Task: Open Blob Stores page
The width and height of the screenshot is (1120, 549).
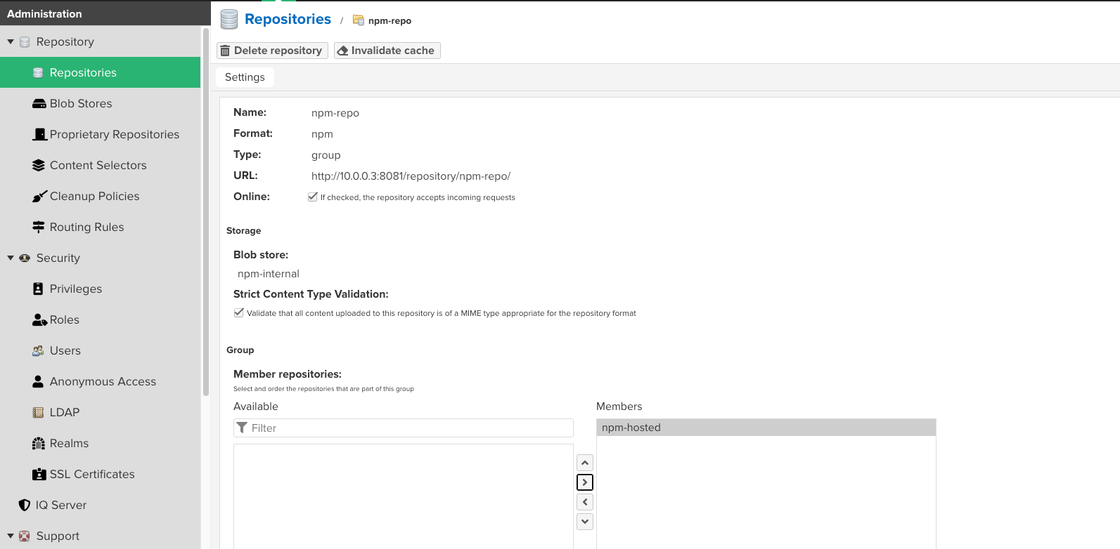Action: point(100,104)
